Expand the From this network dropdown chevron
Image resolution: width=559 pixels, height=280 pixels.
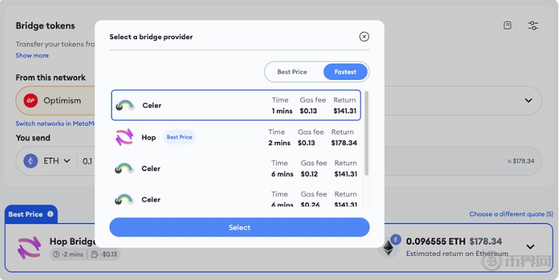pyautogui.click(x=528, y=100)
